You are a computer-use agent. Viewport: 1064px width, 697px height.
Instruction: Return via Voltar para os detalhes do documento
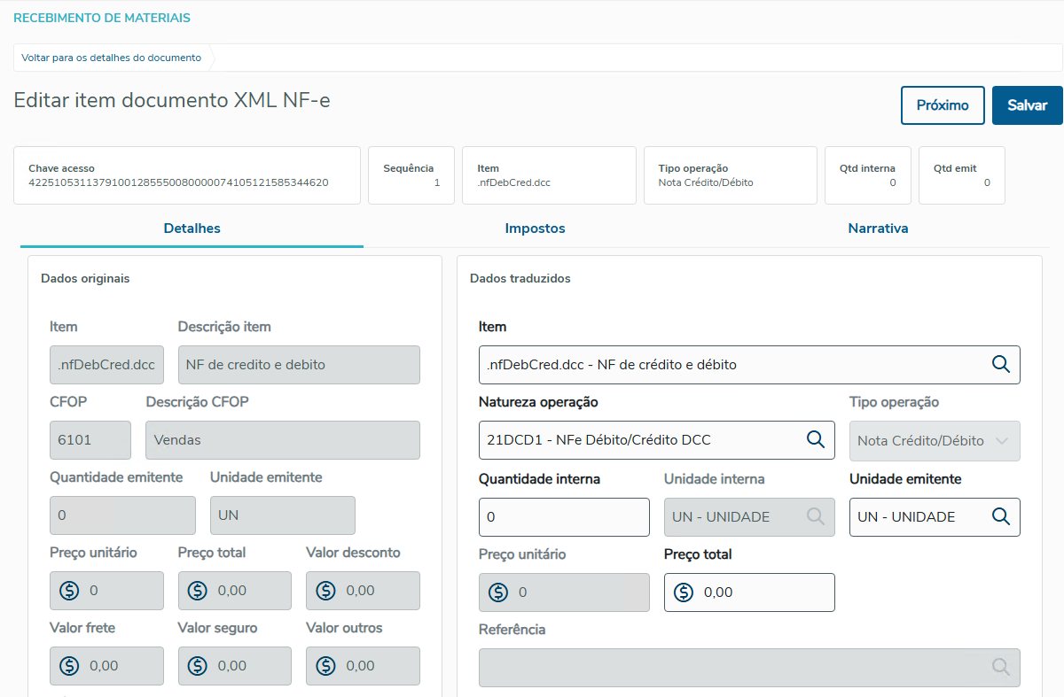[x=112, y=58]
